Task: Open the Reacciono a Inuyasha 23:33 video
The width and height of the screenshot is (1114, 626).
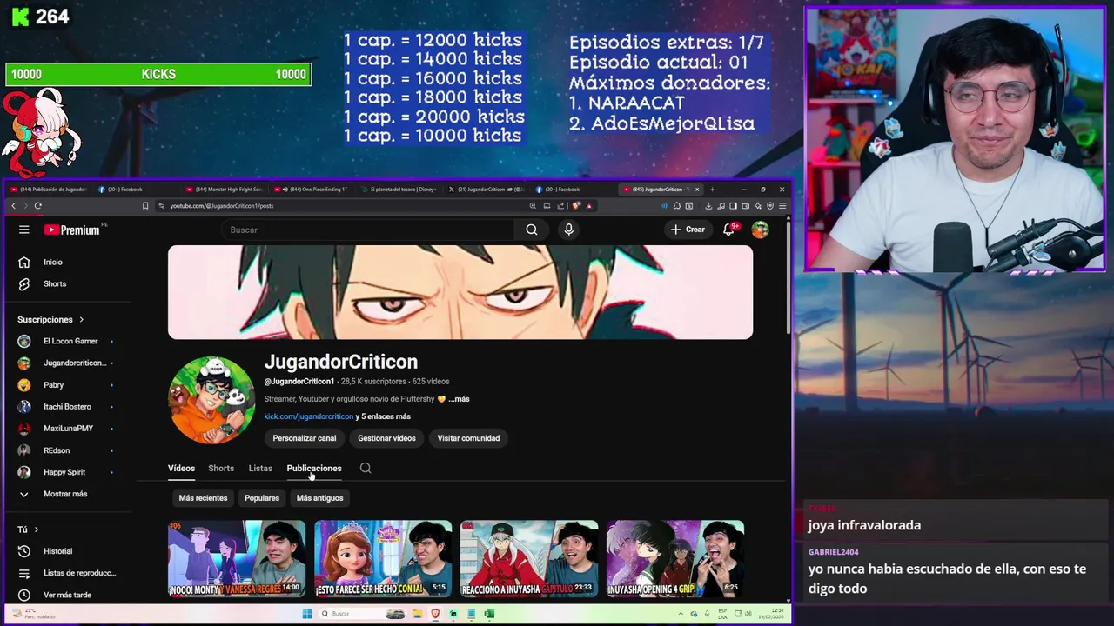Action: pos(529,559)
